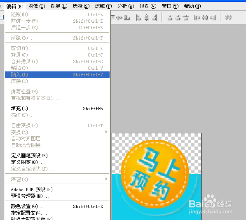Viewport: 246px width, 220px height.
Task: Choose 定义自定形状(J)... entry
Action: pos(57,169)
